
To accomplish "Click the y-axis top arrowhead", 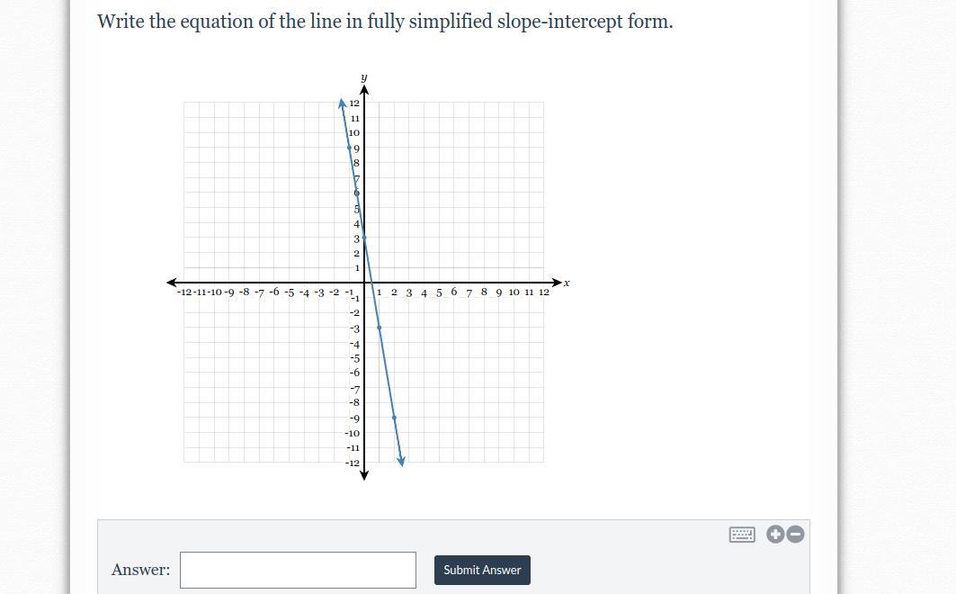I will [364, 90].
